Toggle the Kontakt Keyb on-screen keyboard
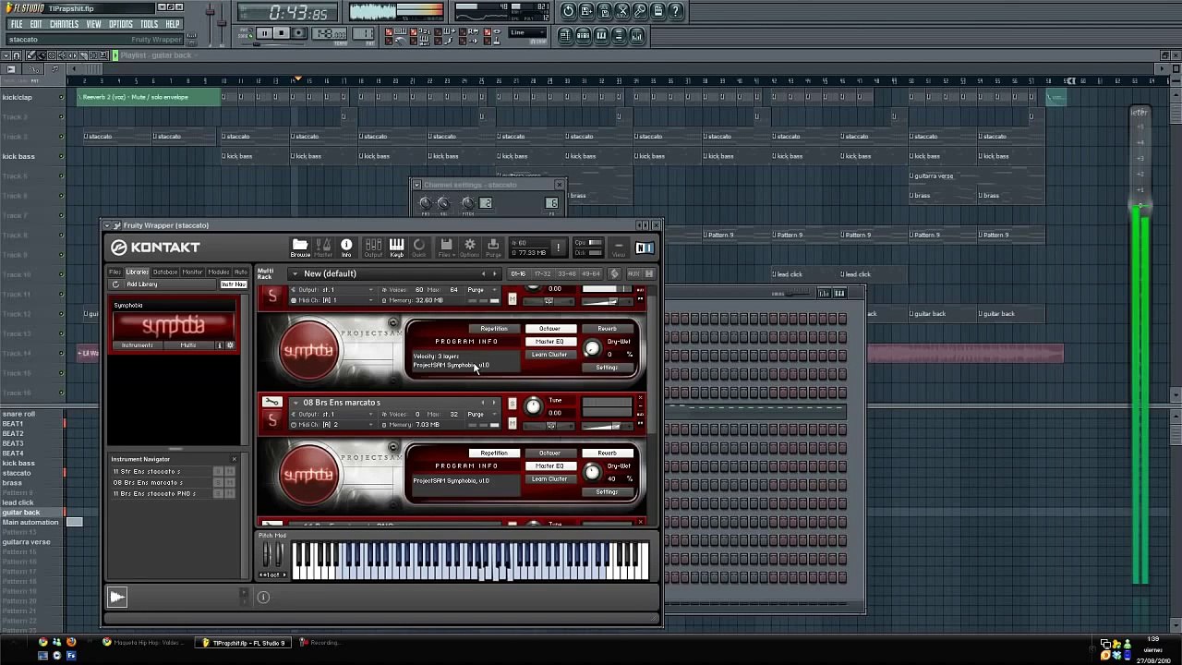 pos(396,248)
